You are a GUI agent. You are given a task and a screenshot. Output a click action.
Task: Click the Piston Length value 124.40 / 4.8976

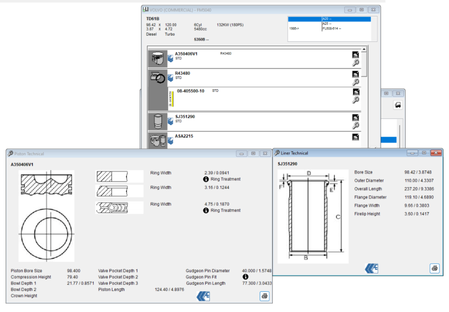[x=169, y=290]
